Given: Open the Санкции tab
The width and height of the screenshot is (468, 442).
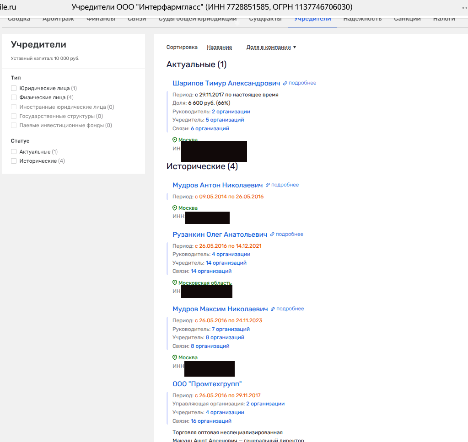Looking at the screenshot, I should (x=407, y=19).
